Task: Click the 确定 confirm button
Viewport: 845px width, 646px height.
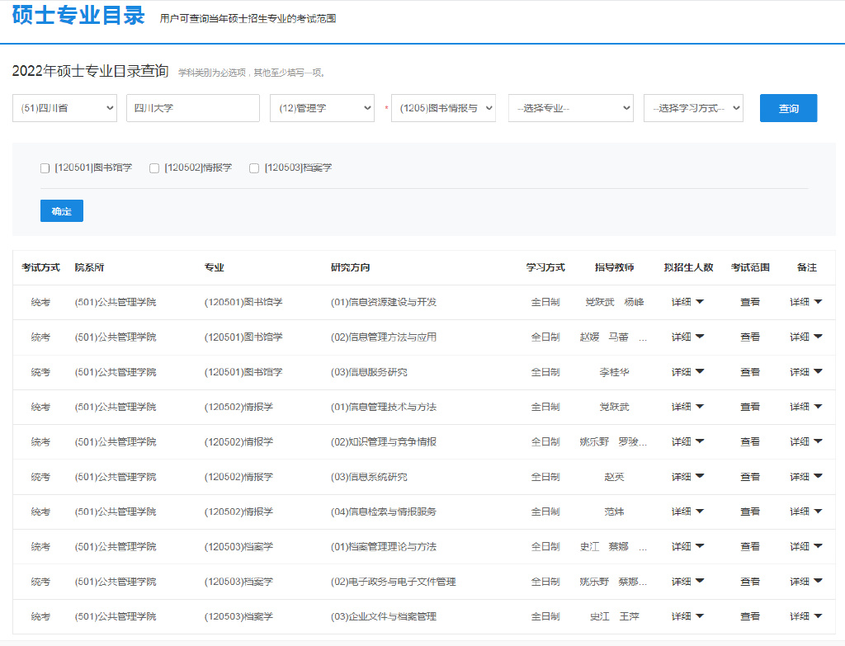Action: [x=61, y=210]
